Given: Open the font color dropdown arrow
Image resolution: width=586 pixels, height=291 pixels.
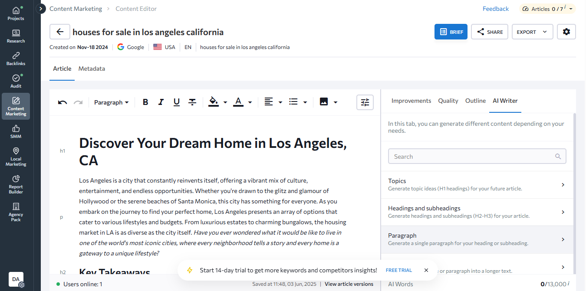Looking at the screenshot, I should pos(250,102).
